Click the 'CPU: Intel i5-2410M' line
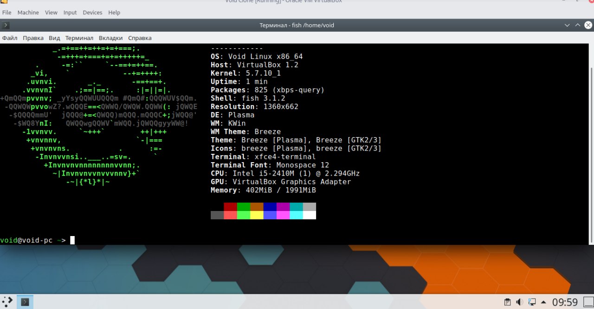Screen dimensions: 594x309 coord(285,174)
